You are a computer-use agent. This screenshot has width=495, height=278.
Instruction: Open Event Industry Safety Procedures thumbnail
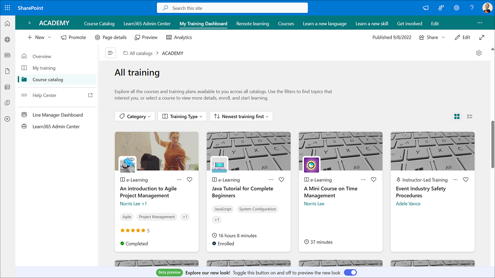pyautogui.click(x=433, y=151)
